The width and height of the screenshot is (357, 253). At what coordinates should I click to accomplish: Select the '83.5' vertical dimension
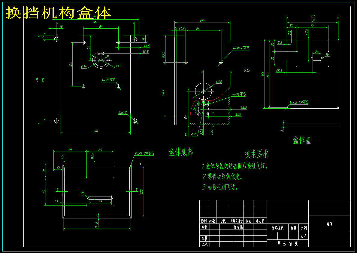point(92,156)
